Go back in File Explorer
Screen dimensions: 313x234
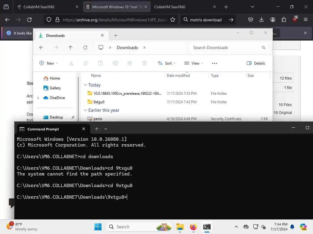coord(41,47)
